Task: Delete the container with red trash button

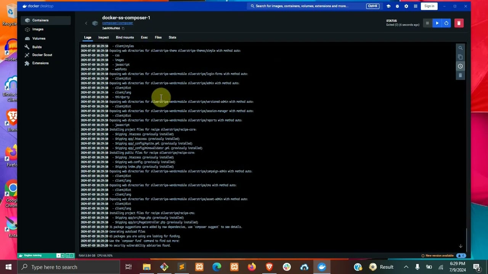Action: pyautogui.click(x=459, y=23)
